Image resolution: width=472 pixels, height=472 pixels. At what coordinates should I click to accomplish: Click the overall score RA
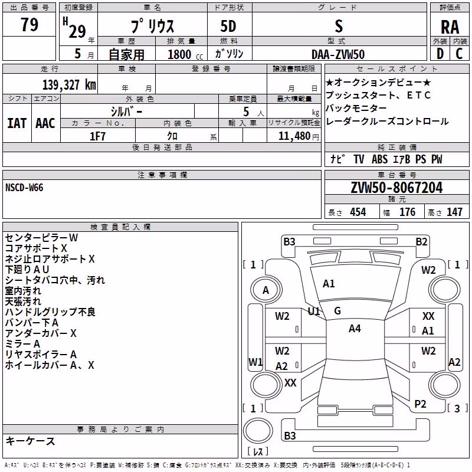click(x=450, y=27)
